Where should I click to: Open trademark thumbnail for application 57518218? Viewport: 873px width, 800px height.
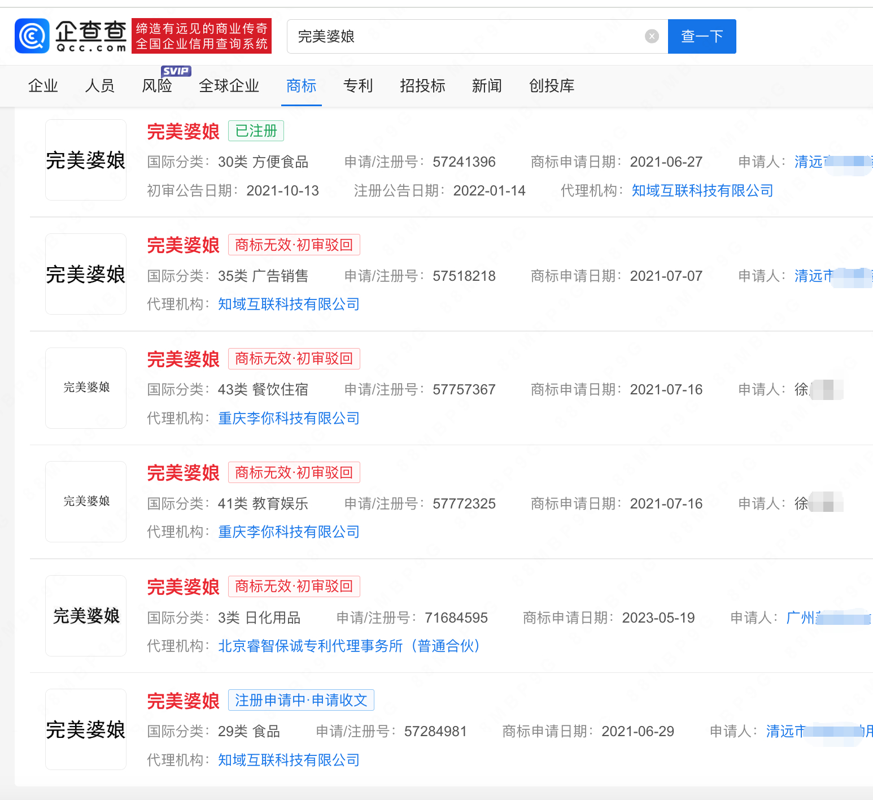pyautogui.click(x=86, y=274)
